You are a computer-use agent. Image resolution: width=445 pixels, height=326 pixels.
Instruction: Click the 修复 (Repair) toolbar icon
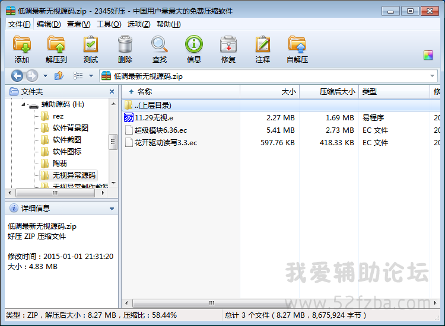pyautogui.click(x=228, y=44)
